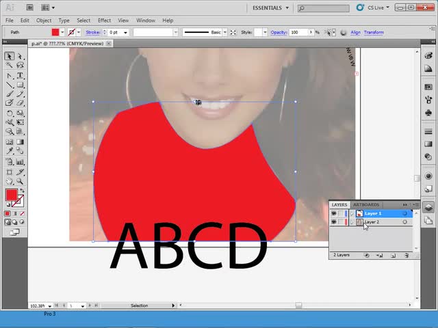Select the Rotate tool
Screen dimensions: 438x328
[9, 113]
